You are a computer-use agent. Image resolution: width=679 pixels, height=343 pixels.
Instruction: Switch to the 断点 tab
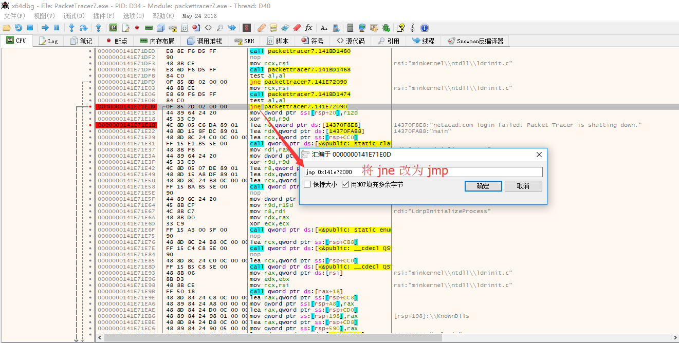117,41
